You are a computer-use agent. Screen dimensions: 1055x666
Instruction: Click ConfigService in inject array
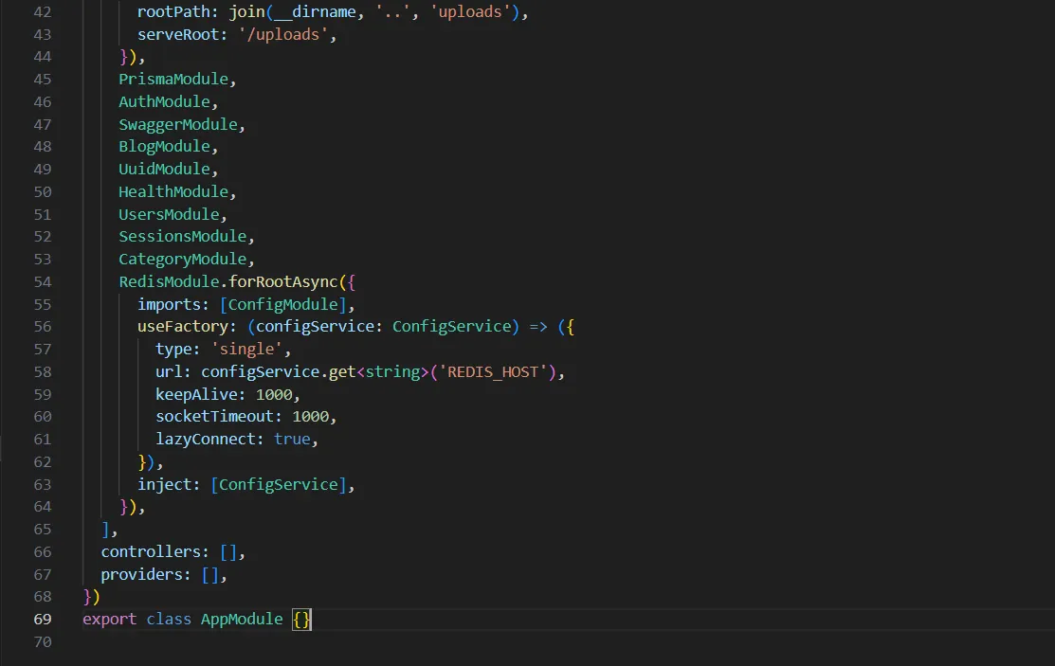point(278,484)
